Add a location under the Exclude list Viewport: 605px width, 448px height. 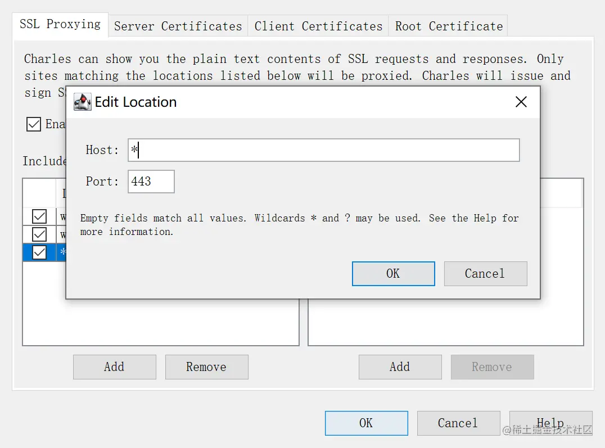[400, 367]
